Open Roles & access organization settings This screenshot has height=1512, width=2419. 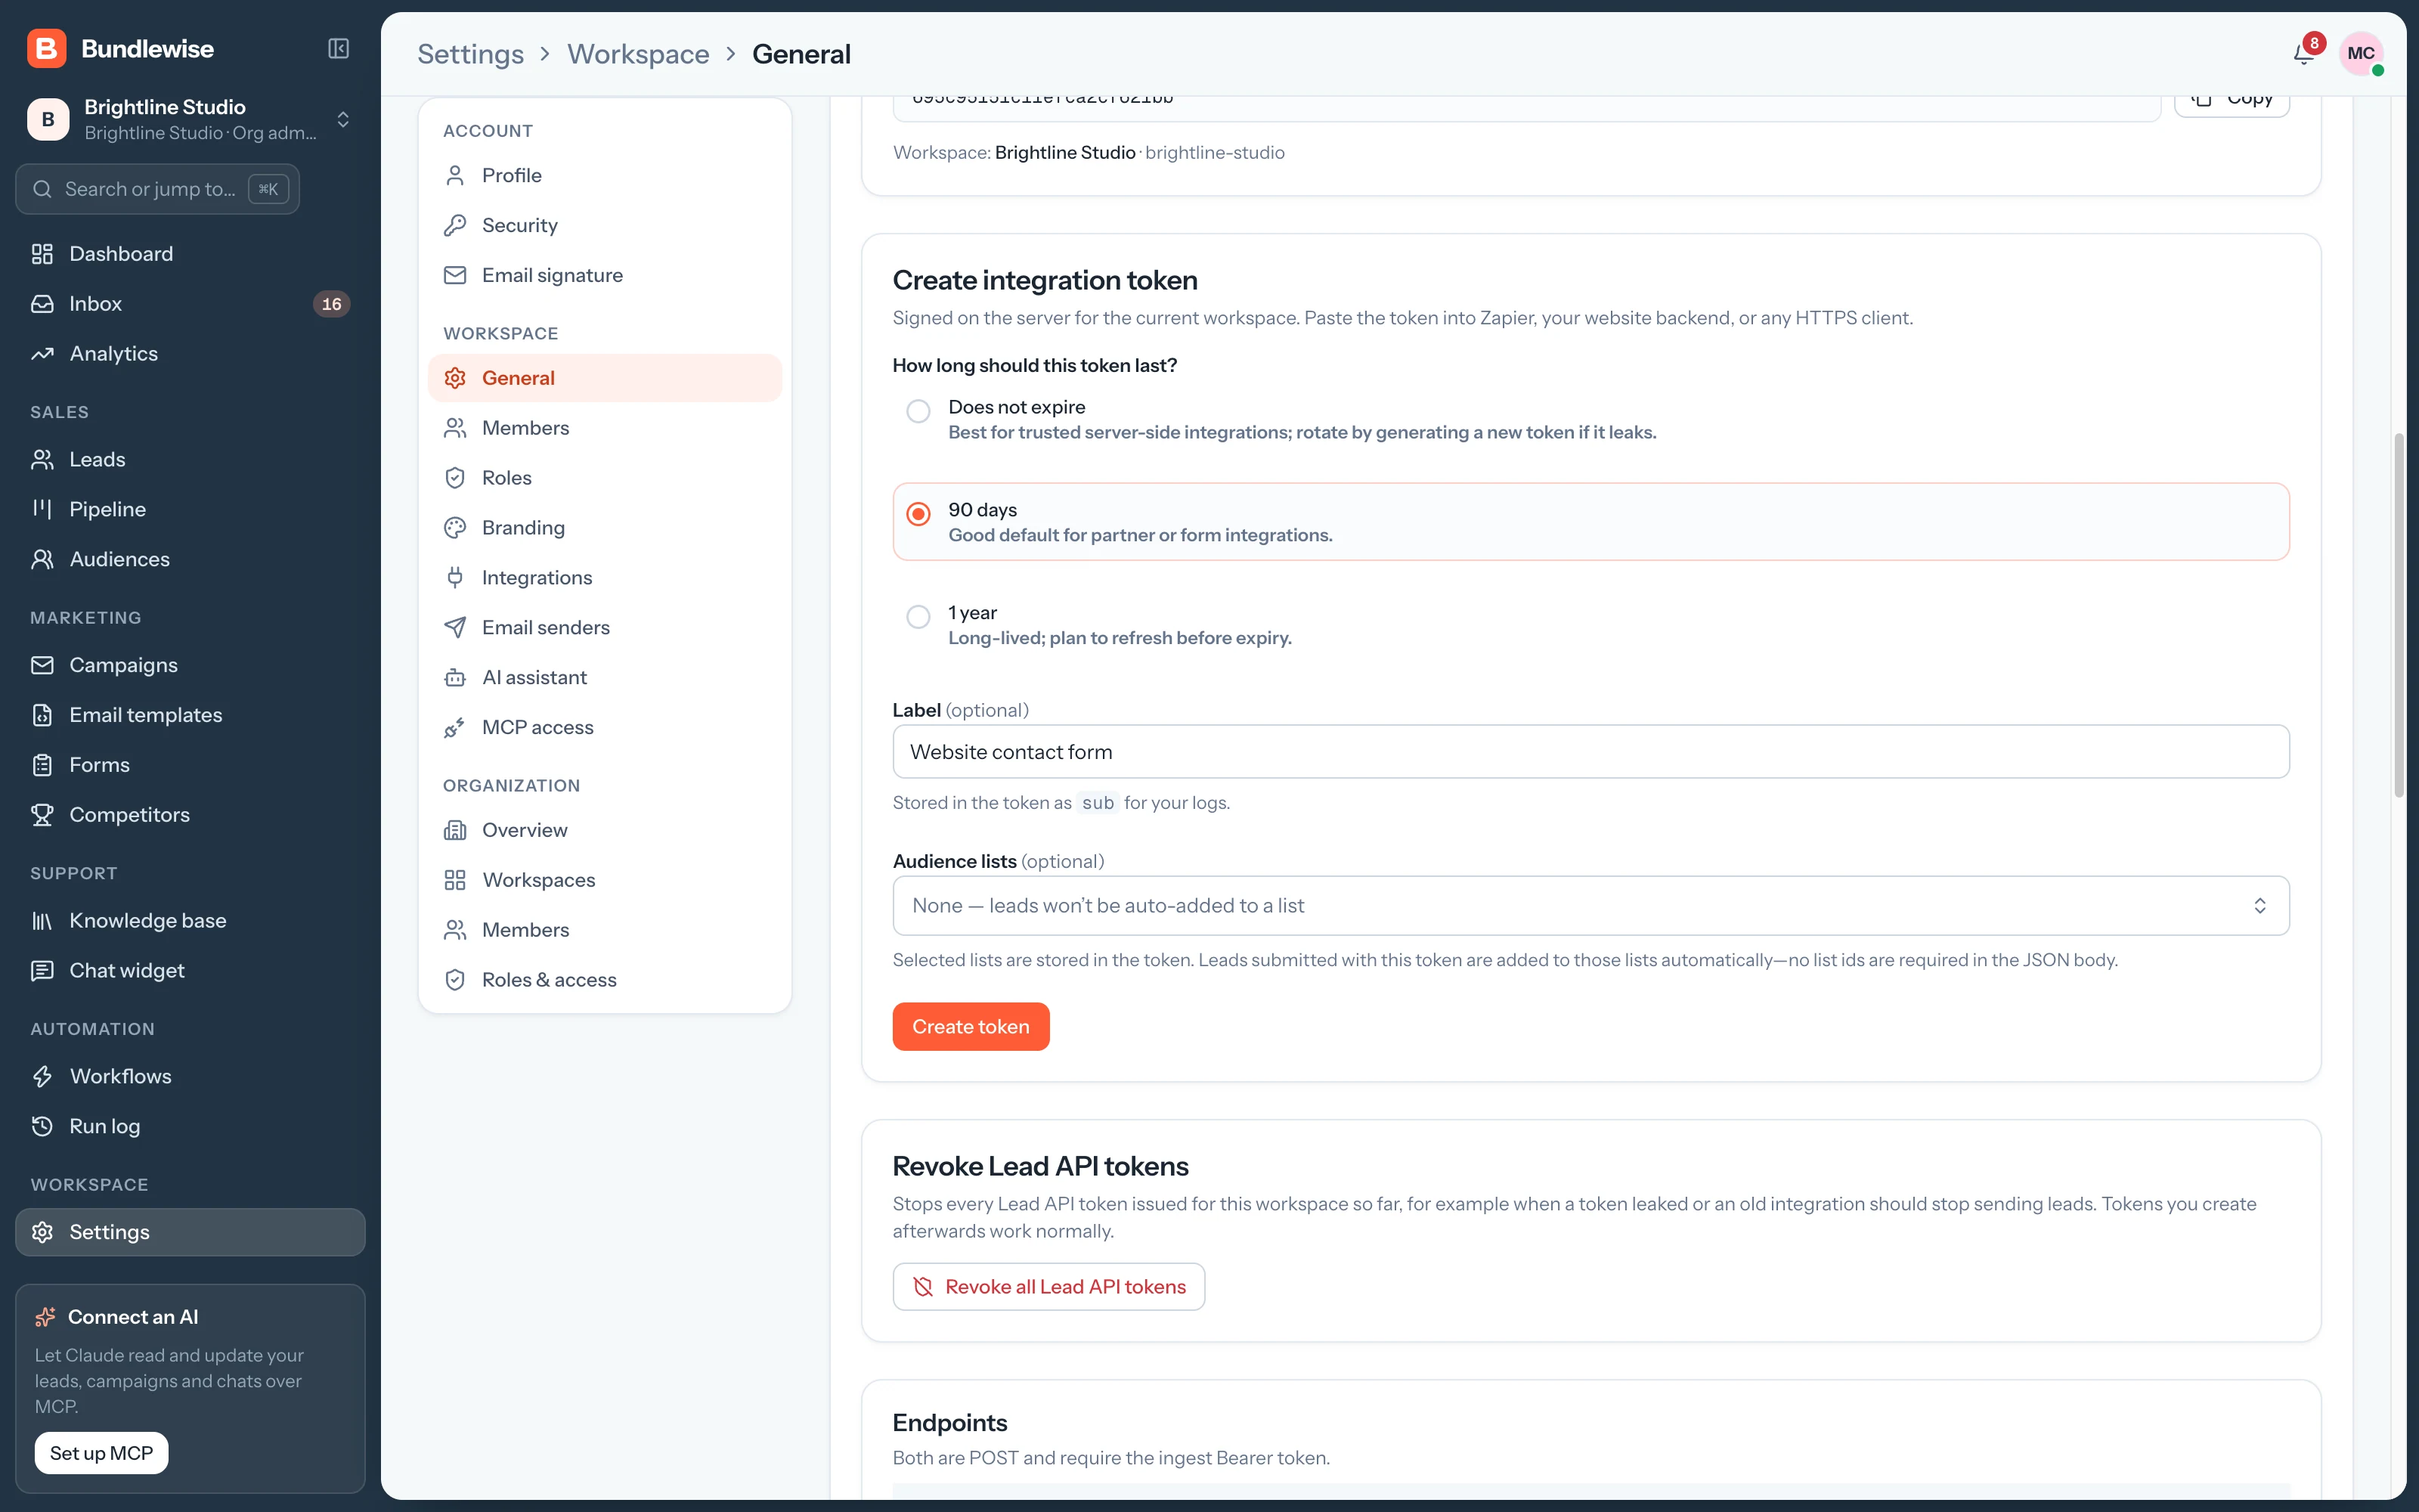tap(605, 980)
